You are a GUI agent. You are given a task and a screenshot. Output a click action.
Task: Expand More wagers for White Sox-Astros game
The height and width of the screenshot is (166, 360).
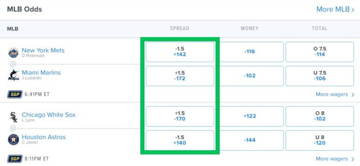click(335, 159)
